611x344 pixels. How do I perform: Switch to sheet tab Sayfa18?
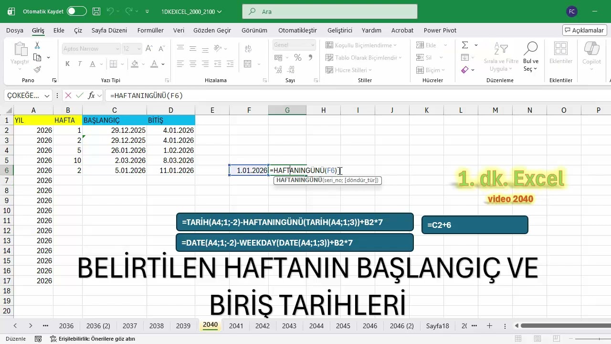(438, 326)
